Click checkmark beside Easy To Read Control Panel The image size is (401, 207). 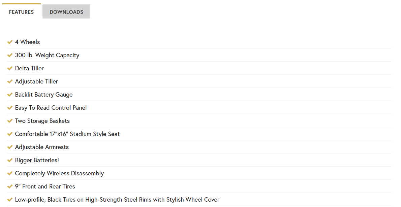coord(10,108)
